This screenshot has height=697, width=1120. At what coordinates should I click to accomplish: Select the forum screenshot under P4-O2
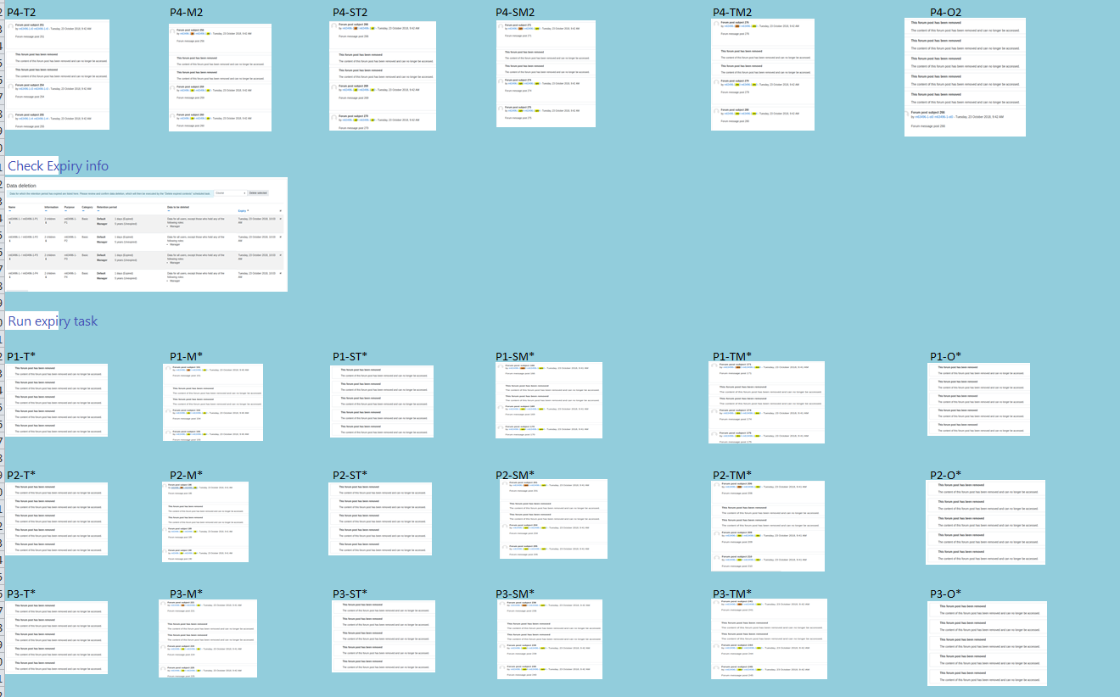coord(965,77)
